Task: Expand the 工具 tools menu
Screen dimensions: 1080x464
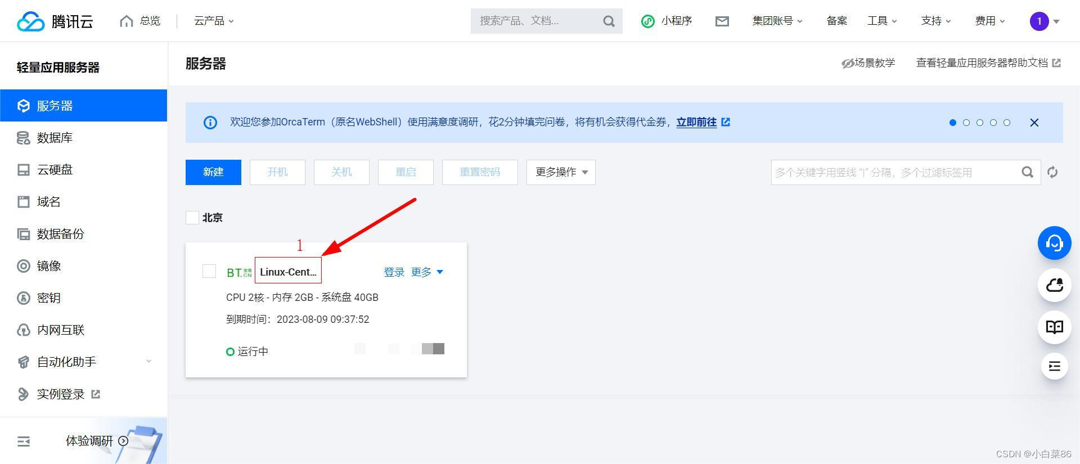Action: coord(882,21)
